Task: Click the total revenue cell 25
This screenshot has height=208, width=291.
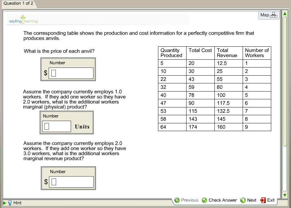Action: [x=229, y=71]
